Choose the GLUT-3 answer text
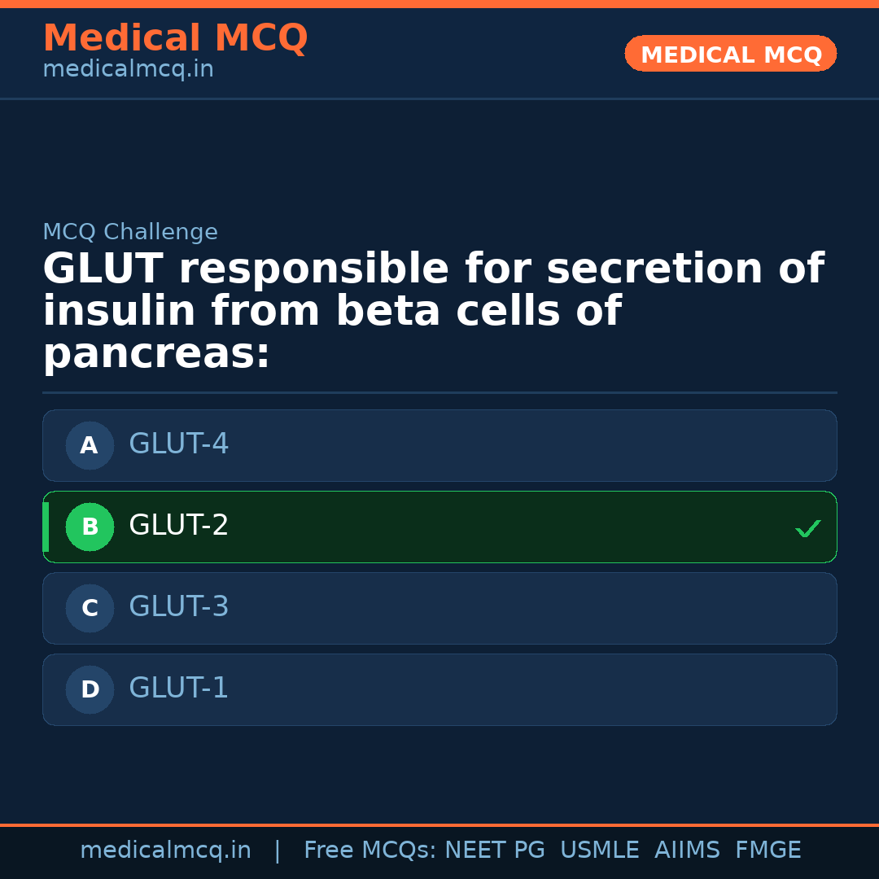Image resolution: width=879 pixels, height=879 pixels. tap(179, 607)
